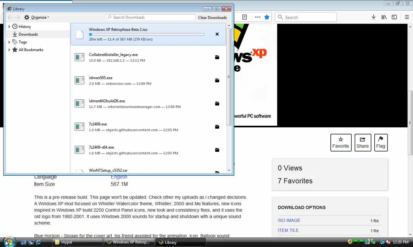Select the 7z2409-x64.exe entry name

[101, 147]
